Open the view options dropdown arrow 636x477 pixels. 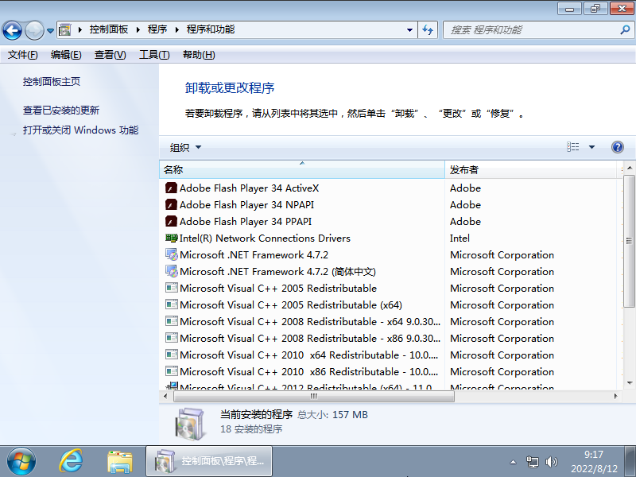591,147
